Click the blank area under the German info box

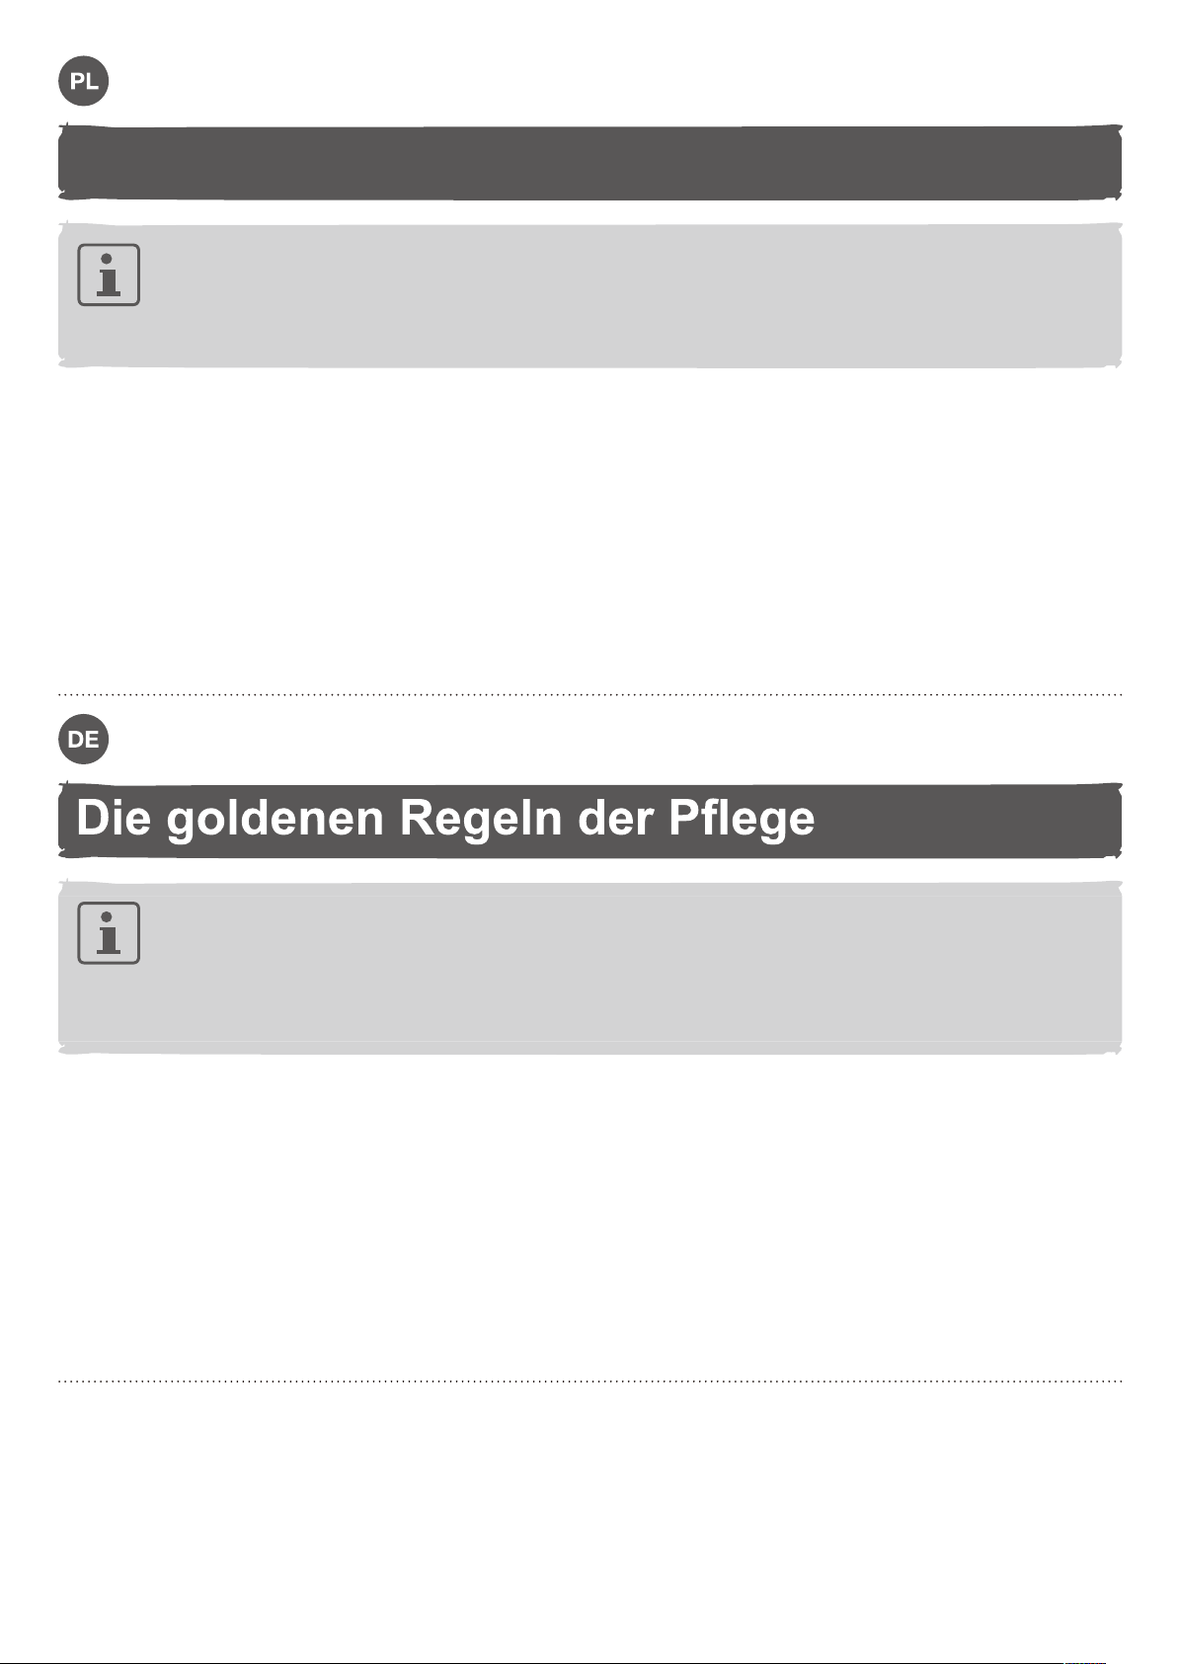[x=589, y=1215]
